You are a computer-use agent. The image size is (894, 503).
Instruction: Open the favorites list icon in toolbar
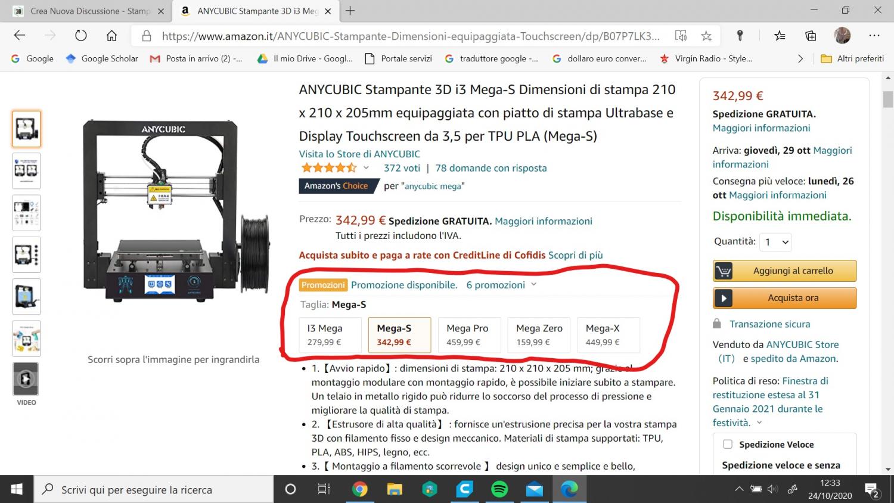780,36
